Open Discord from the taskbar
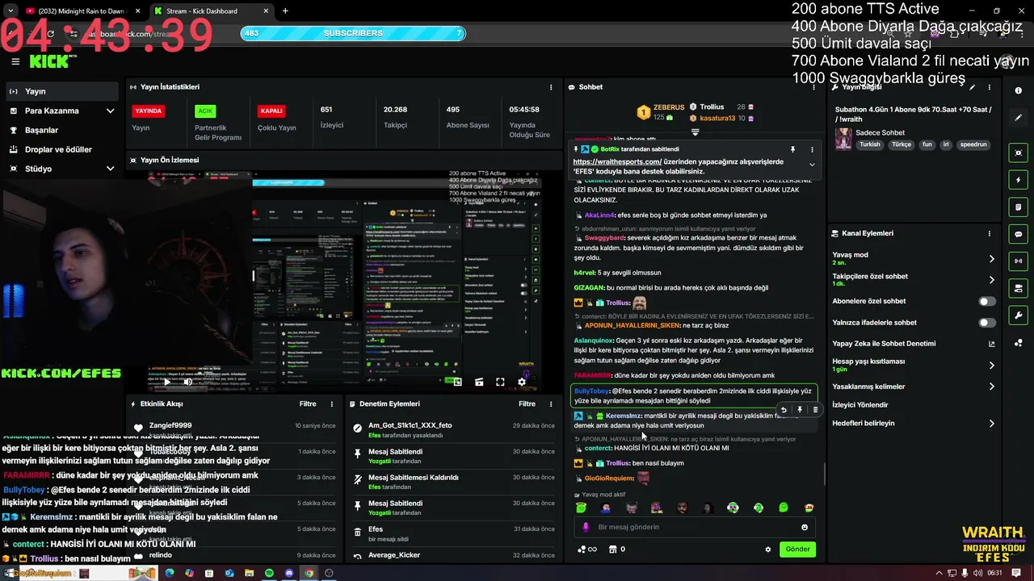The width and height of the screenshot is (1034, 581). [289, 573]
